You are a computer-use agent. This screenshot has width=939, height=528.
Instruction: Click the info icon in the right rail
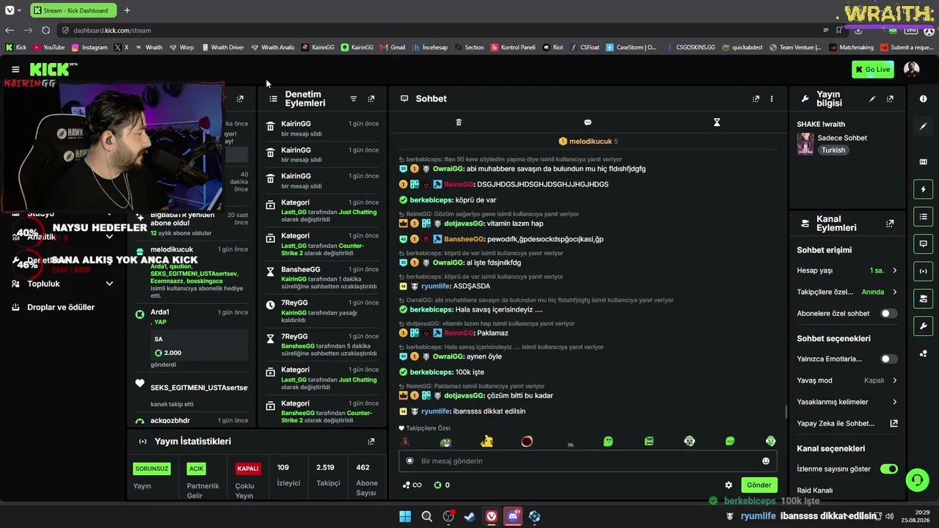click(923, 98)
